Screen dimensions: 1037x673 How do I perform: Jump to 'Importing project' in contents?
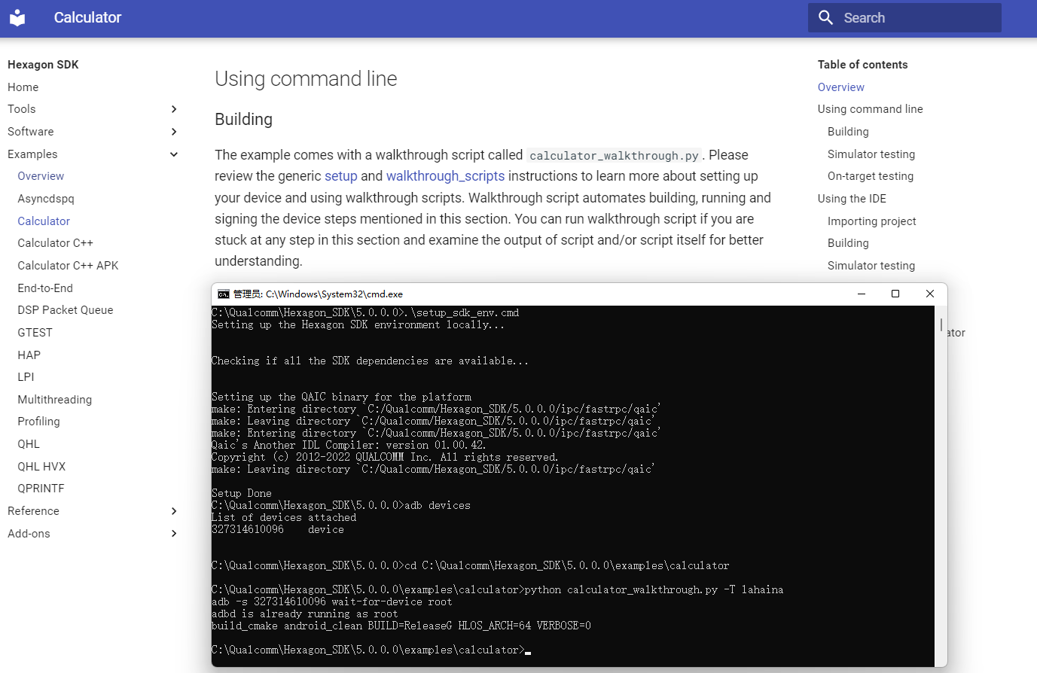[872, 221]
